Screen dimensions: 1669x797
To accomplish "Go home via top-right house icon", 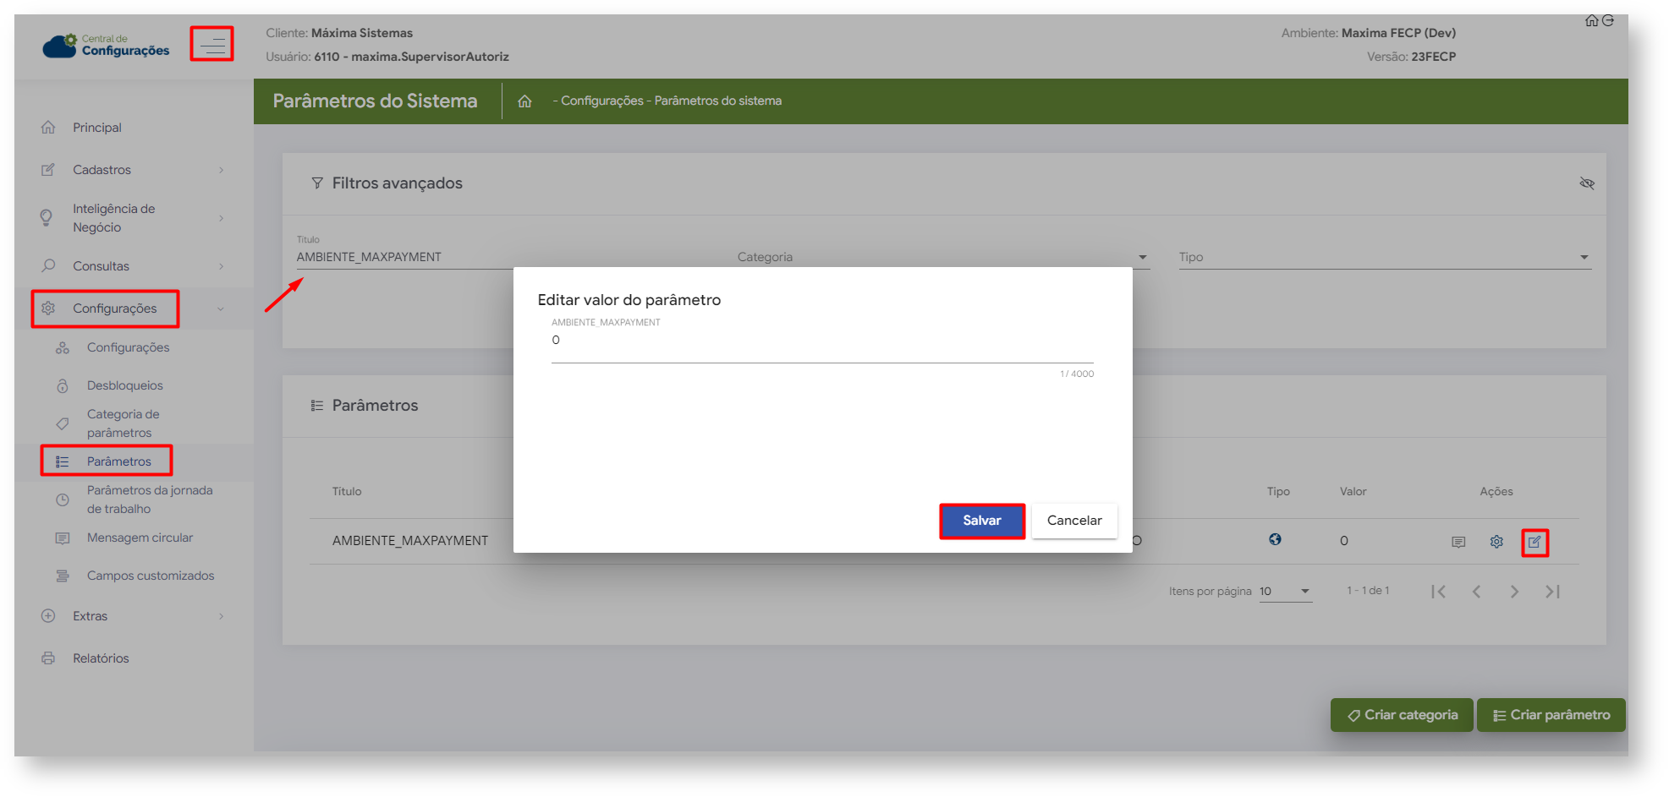I will [1591, 21].
